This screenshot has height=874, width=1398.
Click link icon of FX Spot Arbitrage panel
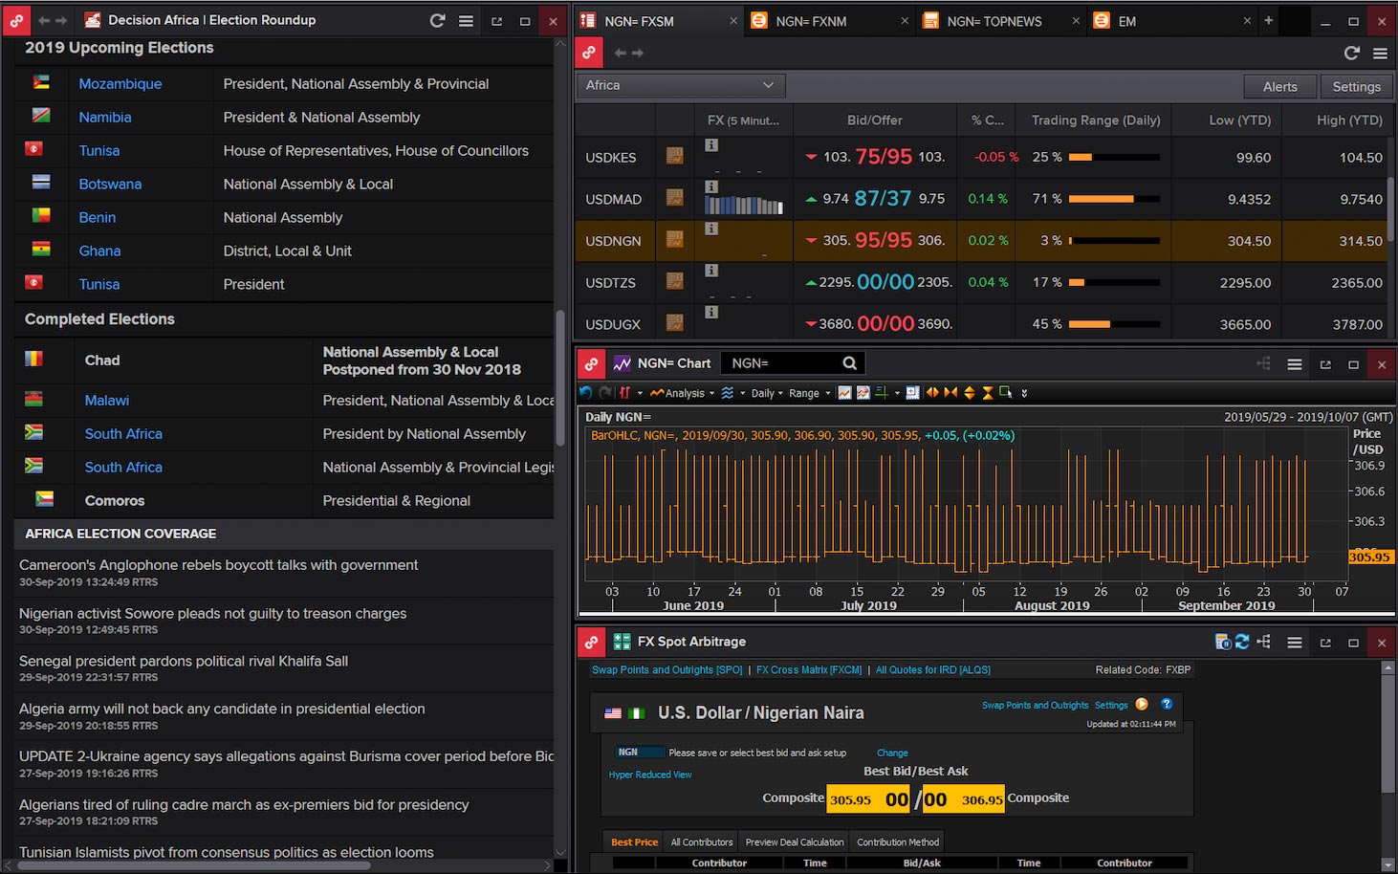pyautogui.click(x=591, y=642)
